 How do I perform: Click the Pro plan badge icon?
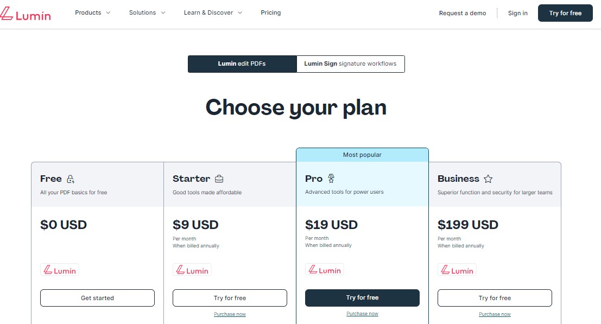click(x=331, y=179)
